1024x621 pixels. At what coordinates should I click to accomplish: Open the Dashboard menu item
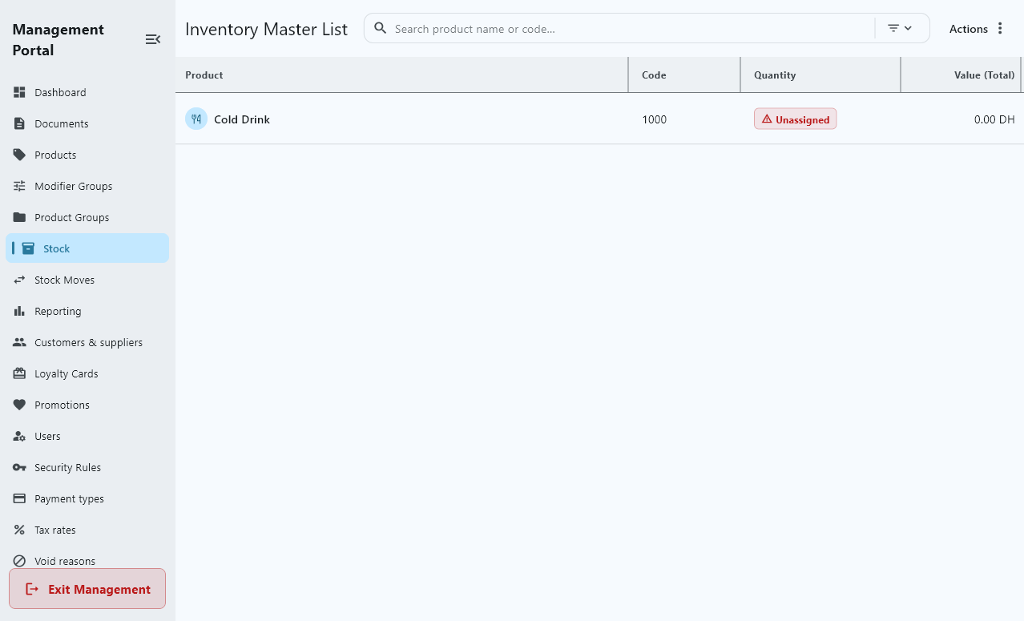click(87, 92)
